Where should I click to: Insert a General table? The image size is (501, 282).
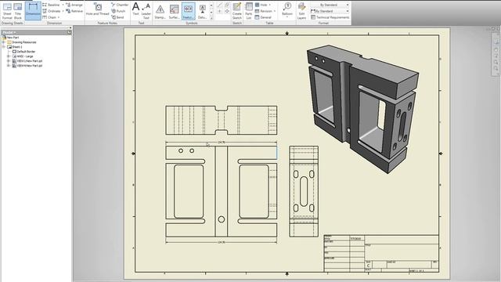click(263, 17)
